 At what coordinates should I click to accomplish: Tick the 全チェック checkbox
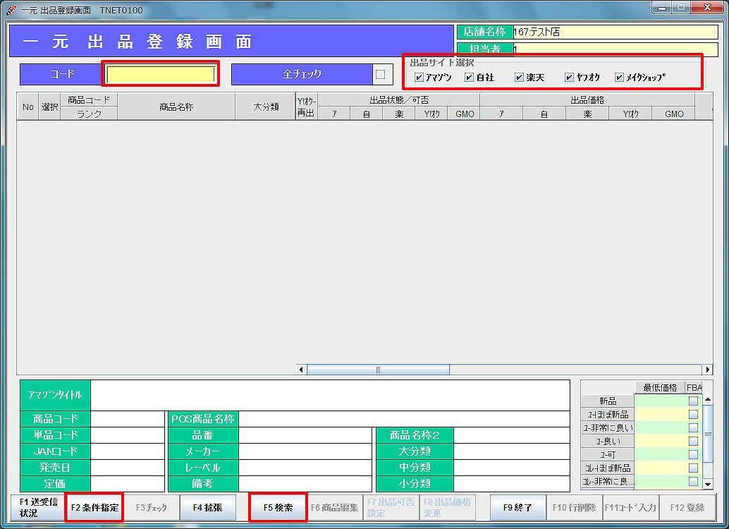381,73
